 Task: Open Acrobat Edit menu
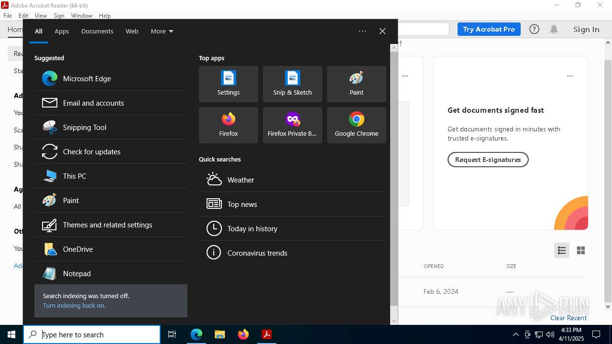point(23,16)
